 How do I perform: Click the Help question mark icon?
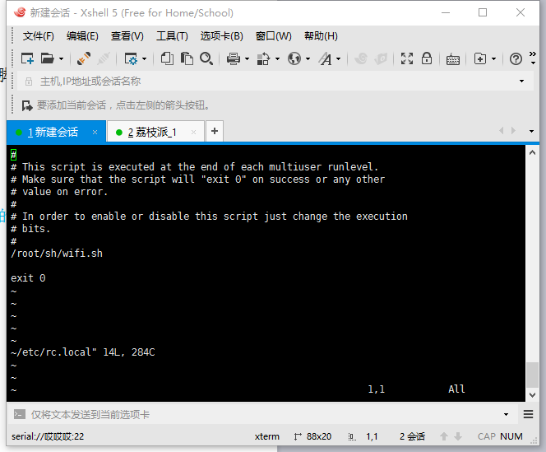pos(516,58)
